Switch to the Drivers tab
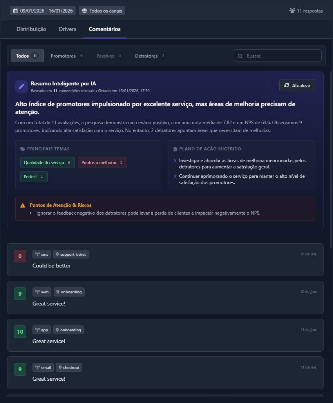The image size is (333, 403). coord(67,29)
